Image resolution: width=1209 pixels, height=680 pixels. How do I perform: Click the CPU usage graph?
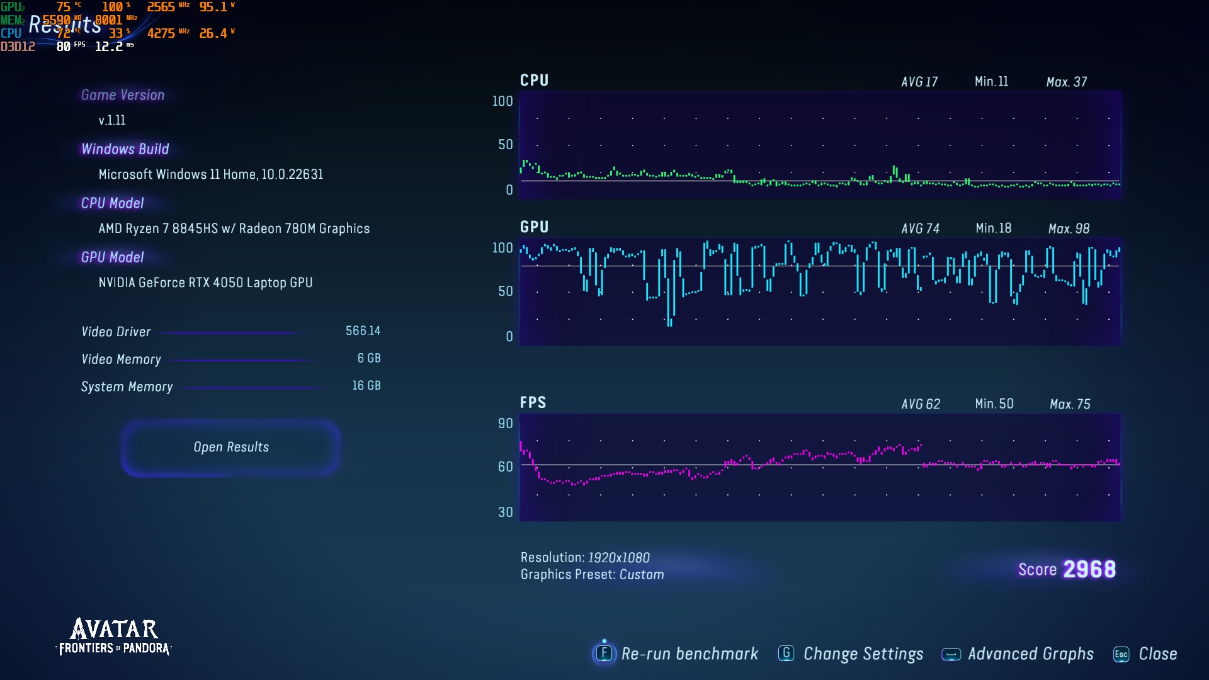[819, 145]
